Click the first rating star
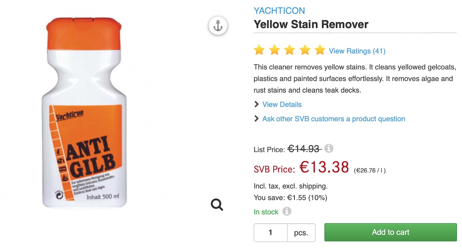Screen dimensions: 462x248 click(x=259, y=50)
